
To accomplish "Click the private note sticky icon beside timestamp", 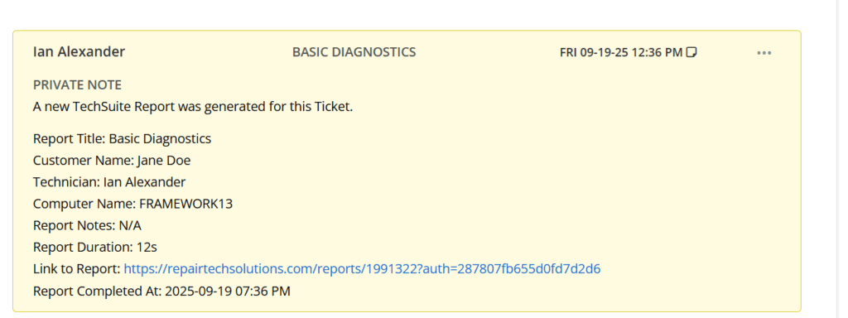I will (691, 52).
